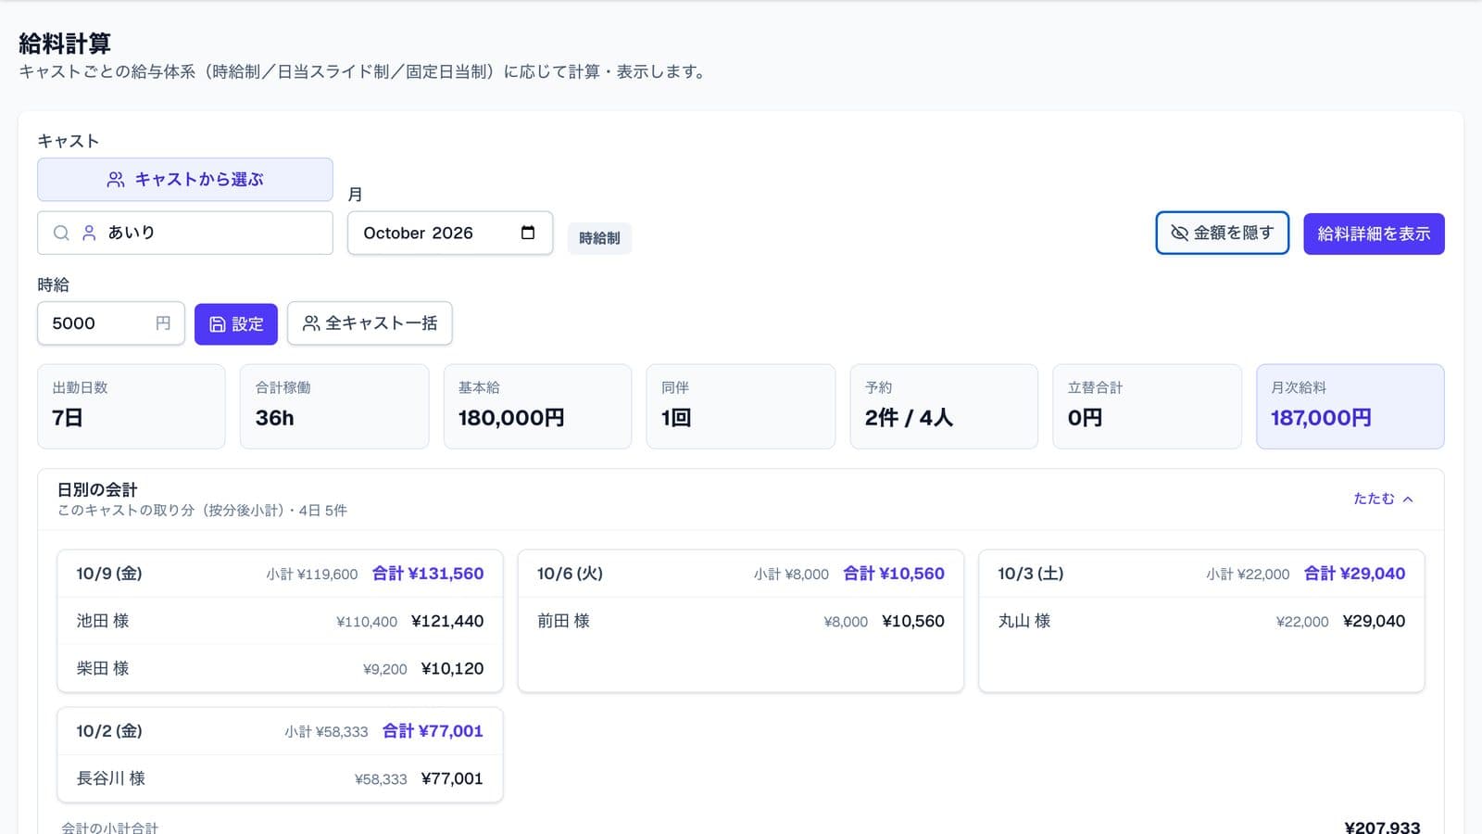Viewport: 1482px width, 834px height.
Task: Click the 給料計算 page heading
Action: 65,44
